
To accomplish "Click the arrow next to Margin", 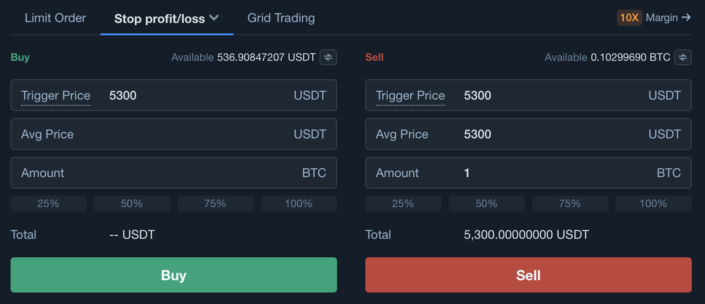I will [x=686, y=18].
